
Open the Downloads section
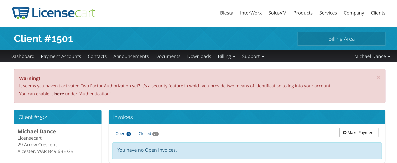point(199,56)
